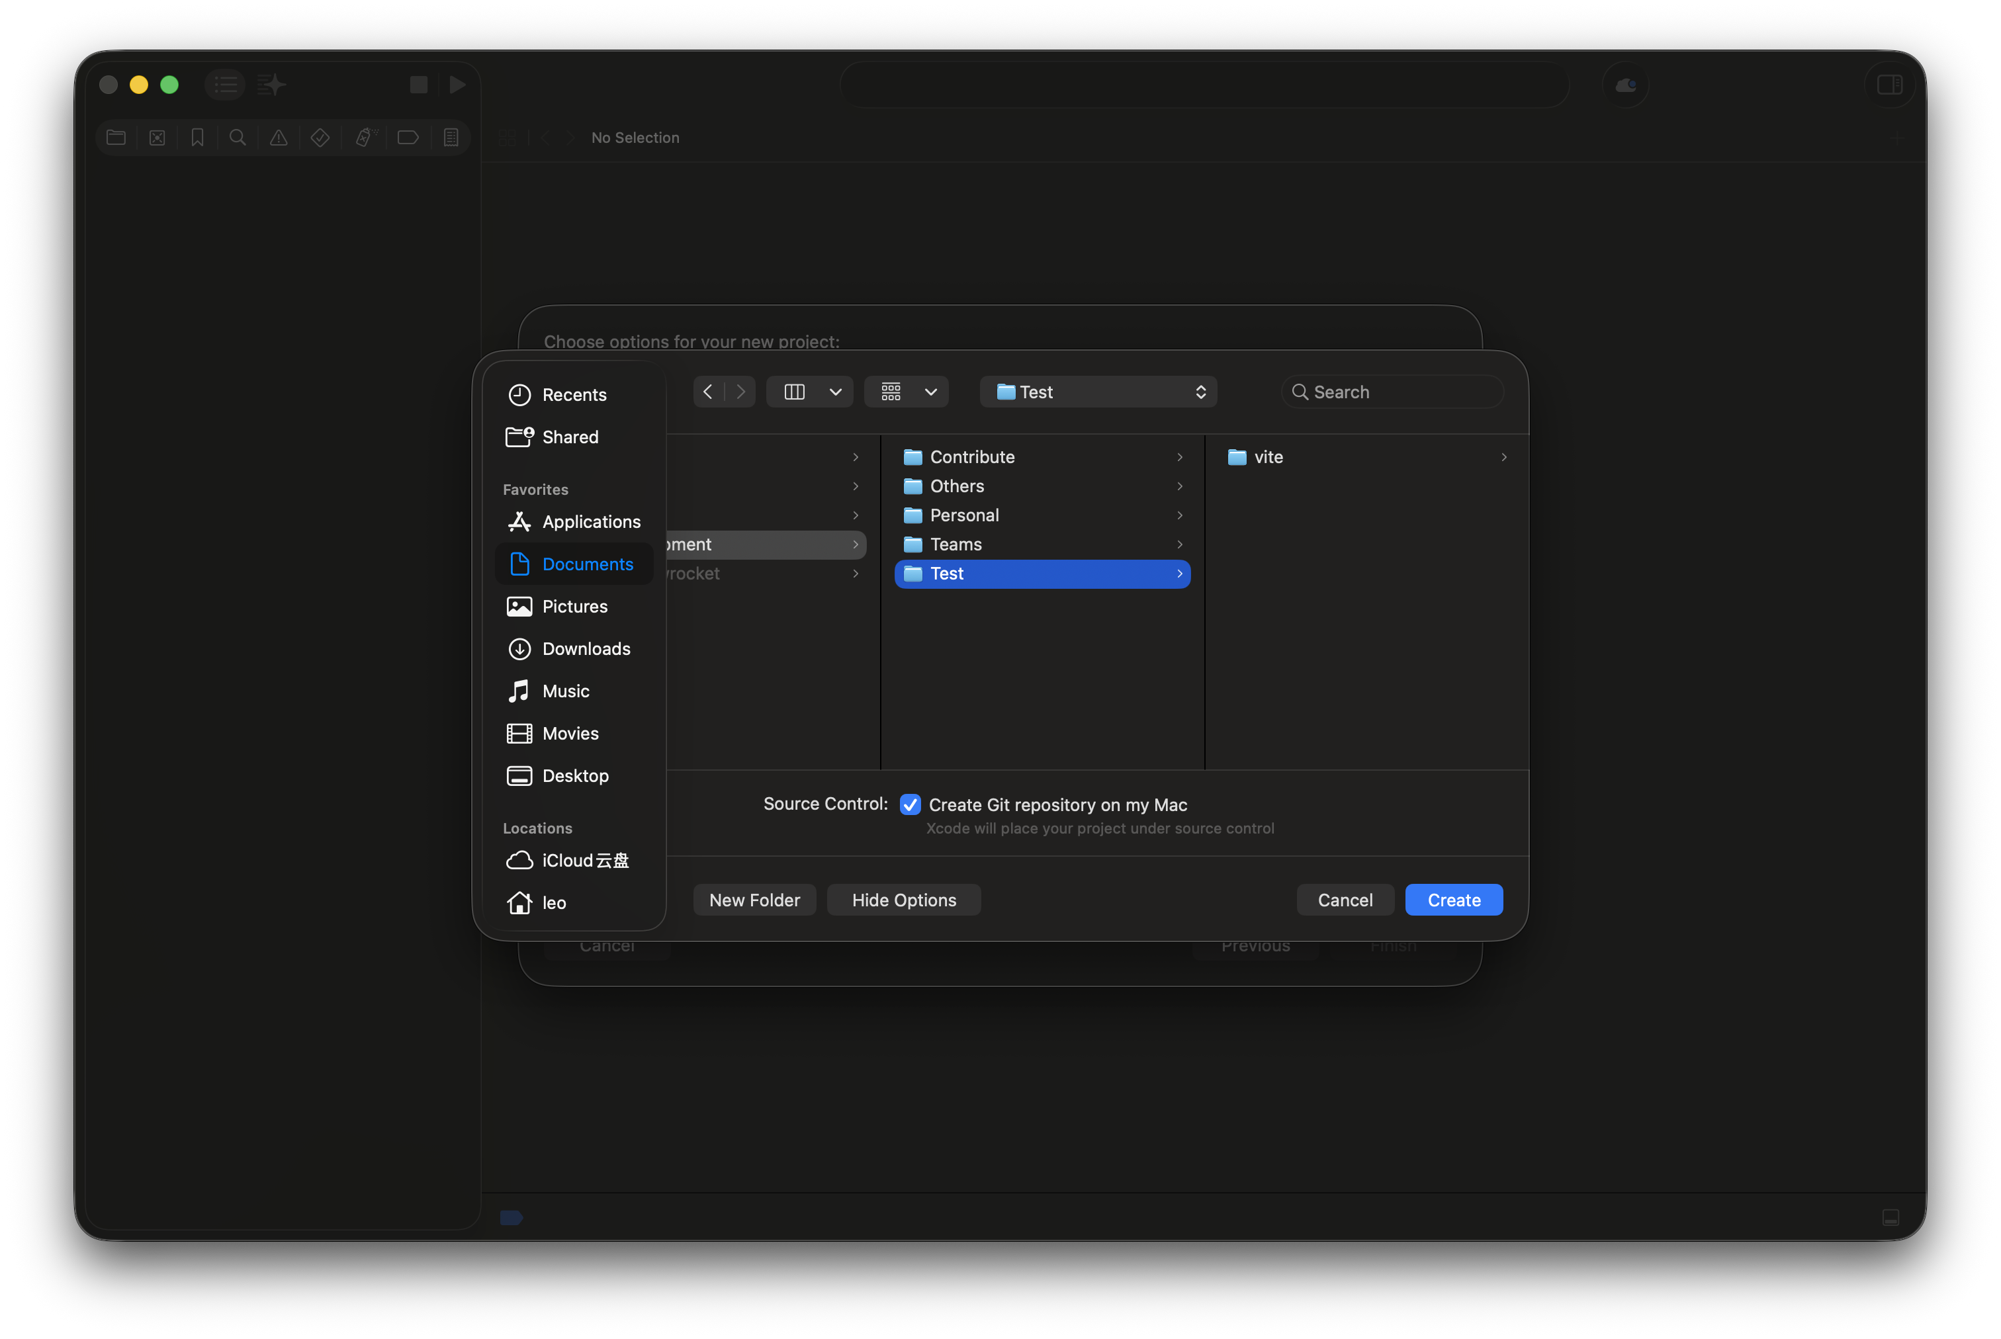Screen dimensions: 2001x1339
Task: Select Applications in Favorites
Action: (x=574, y=521)
